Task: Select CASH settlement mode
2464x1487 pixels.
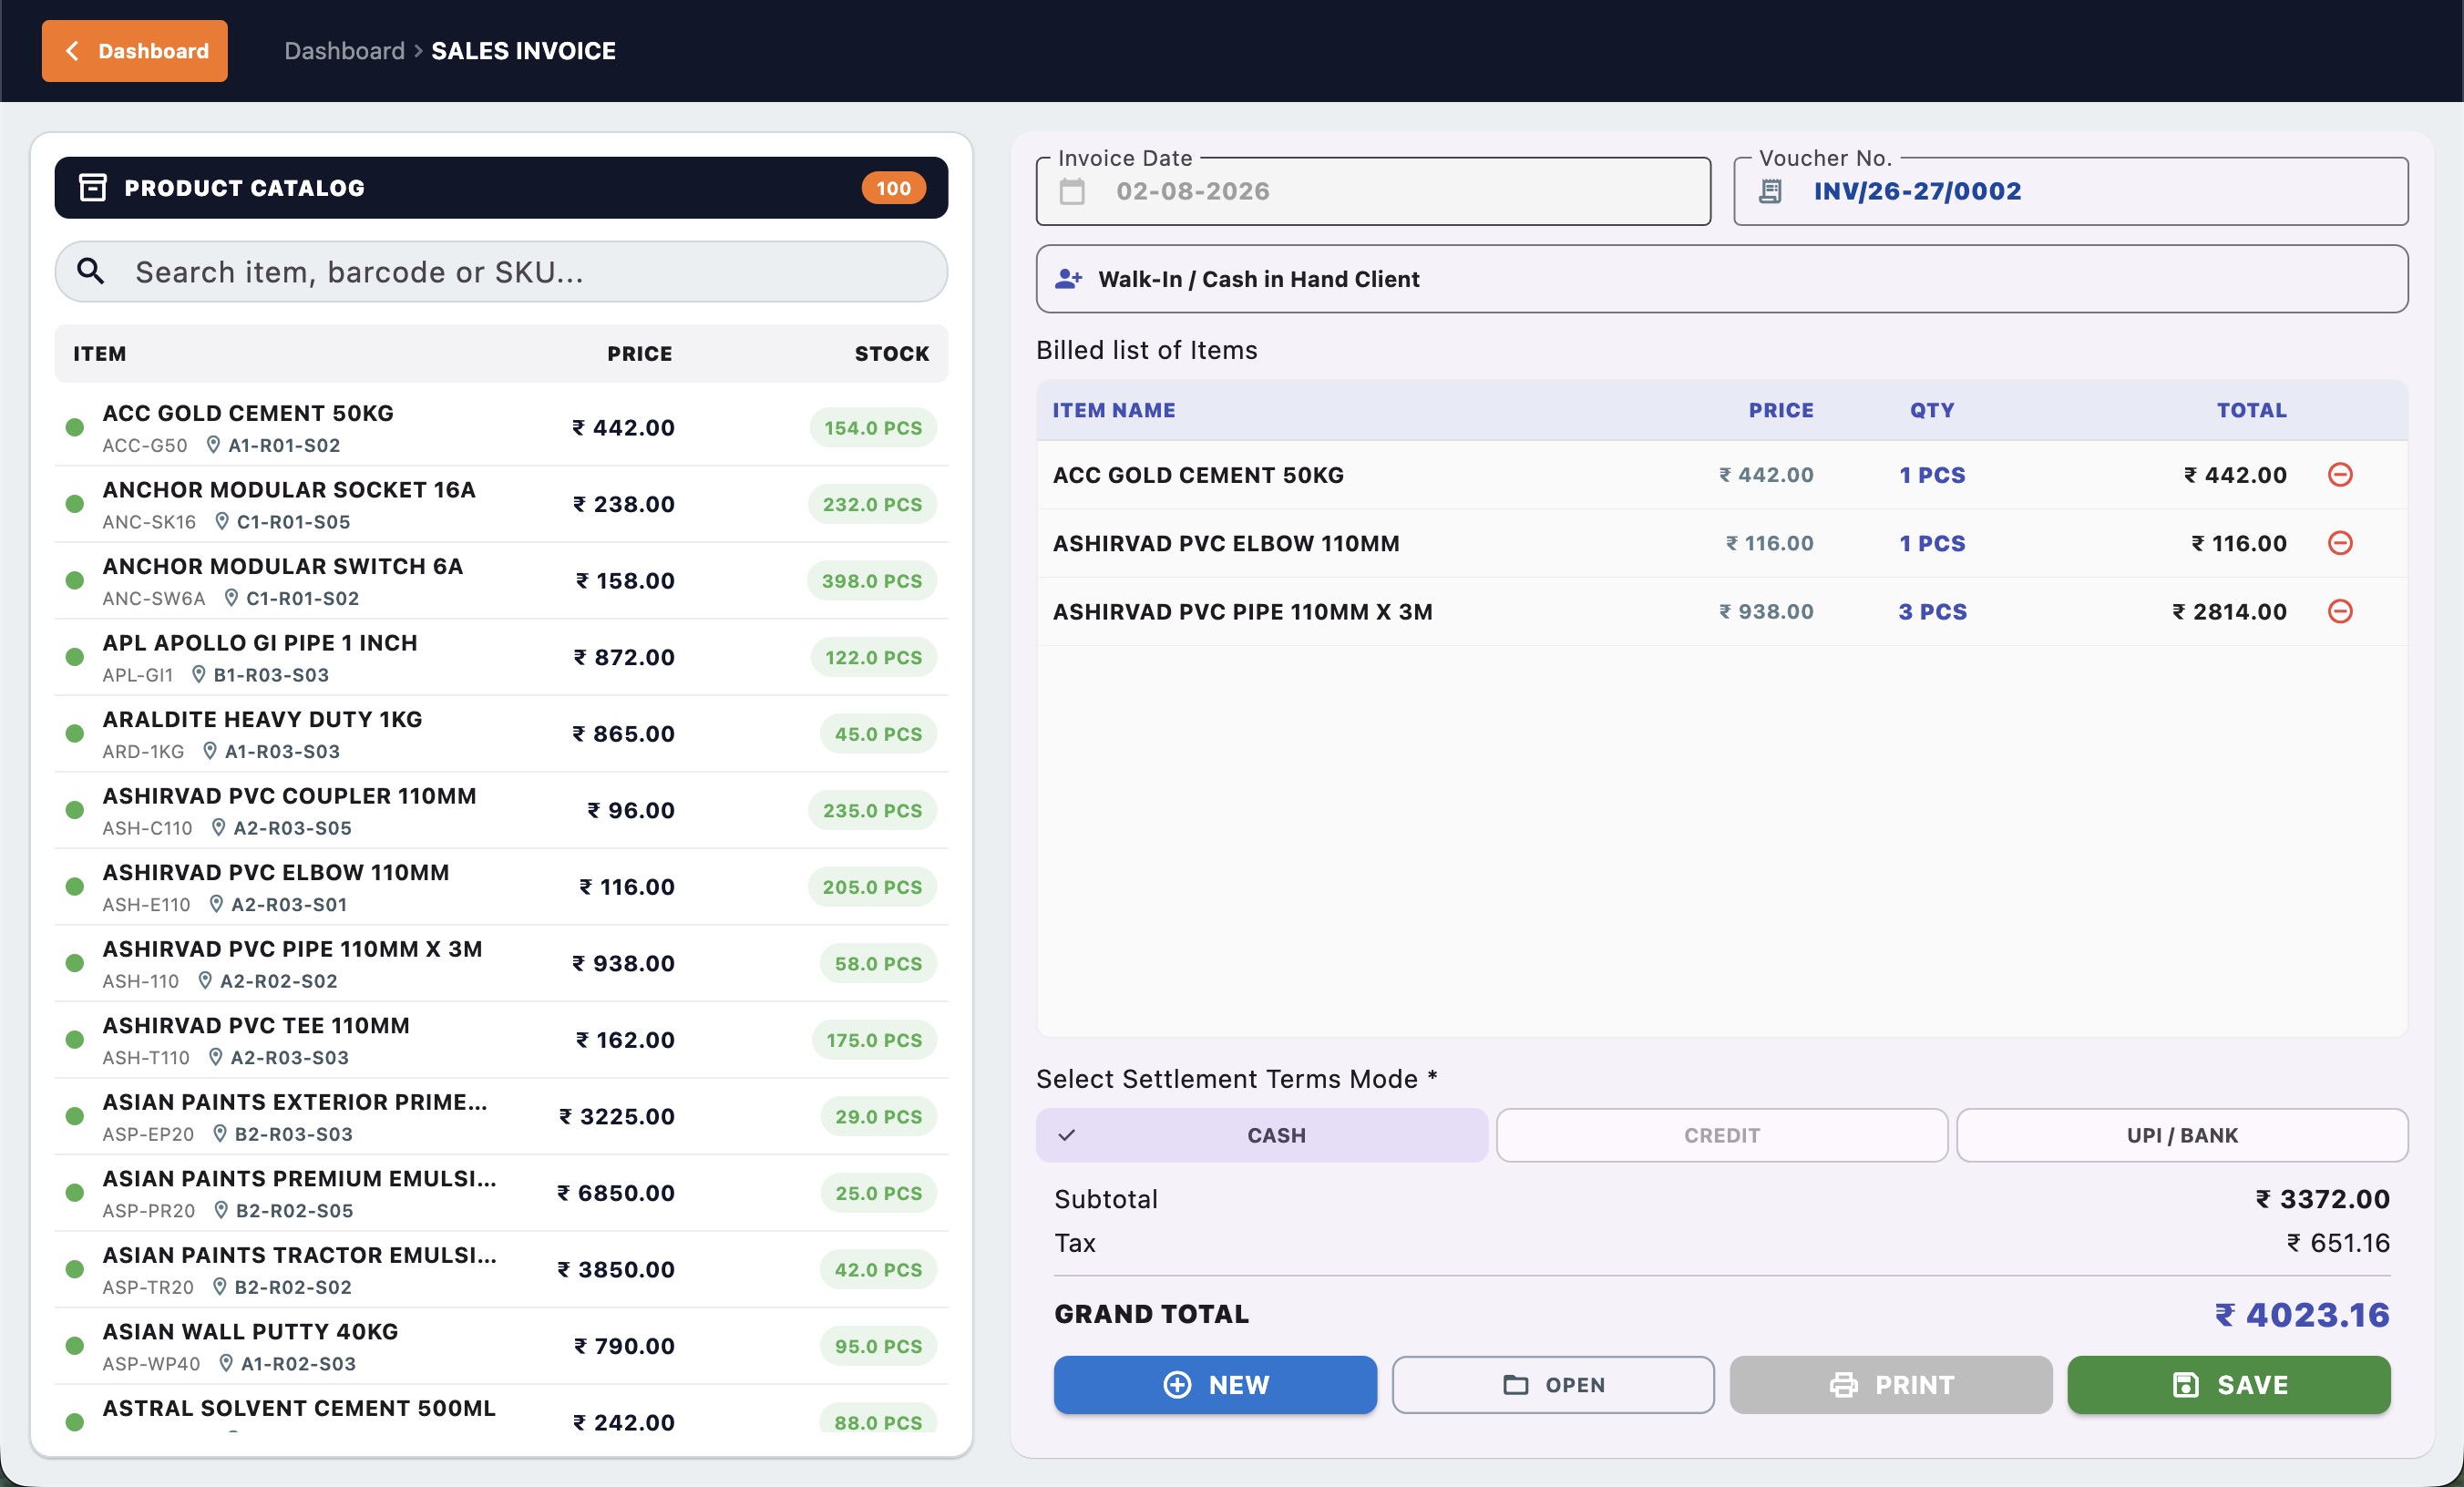Action: tap(1262, 1135)
